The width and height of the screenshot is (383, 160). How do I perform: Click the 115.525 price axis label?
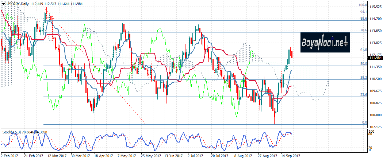click(376, 7)
